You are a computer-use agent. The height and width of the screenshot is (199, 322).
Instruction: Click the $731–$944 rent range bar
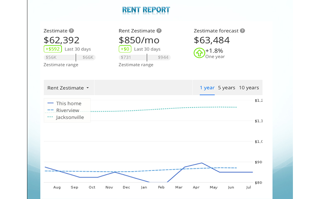coord(145,58)
